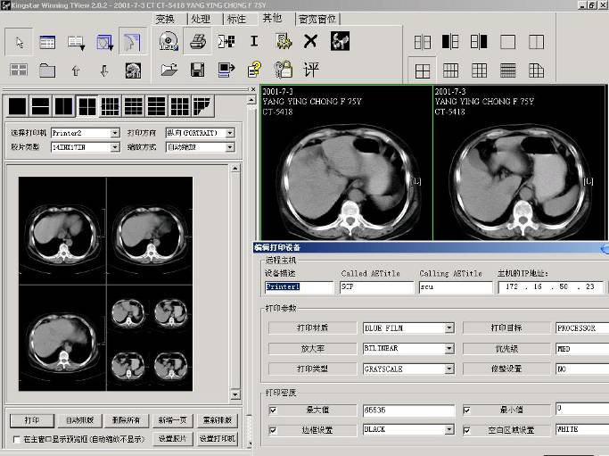Toggle the 最小值 checkbox
The width and height of the screenshot is (609, 456).
pos(467,410)
